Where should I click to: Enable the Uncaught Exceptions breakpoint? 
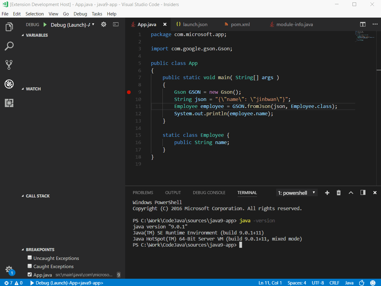click(x=29, y=257)
